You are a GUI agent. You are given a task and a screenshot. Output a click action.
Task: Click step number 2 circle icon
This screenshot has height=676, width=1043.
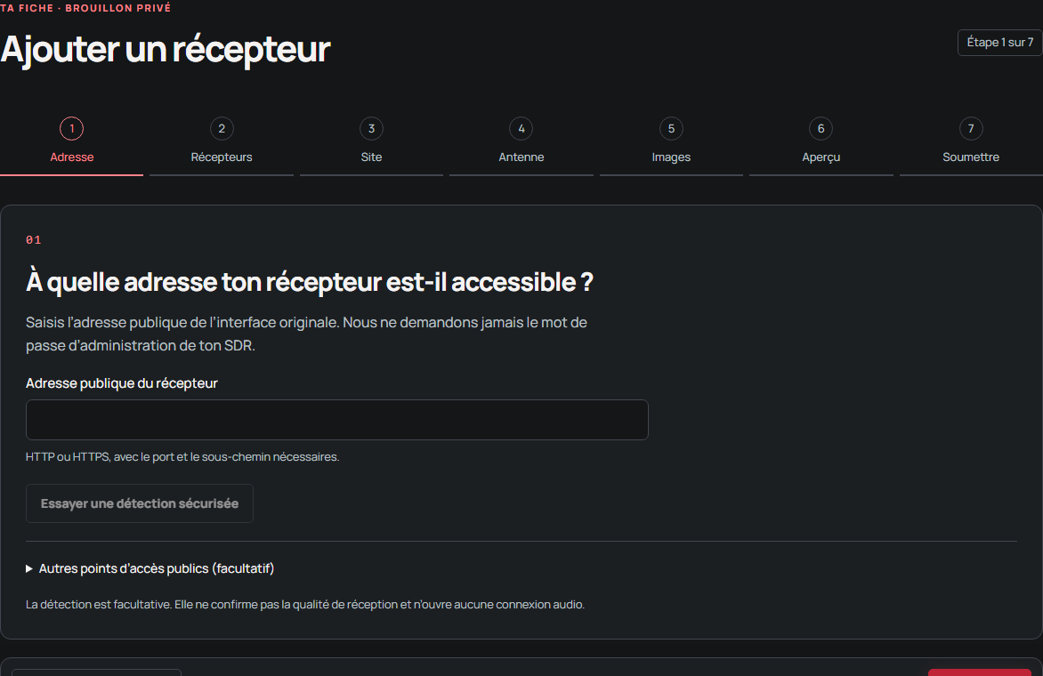pos(222,128)
